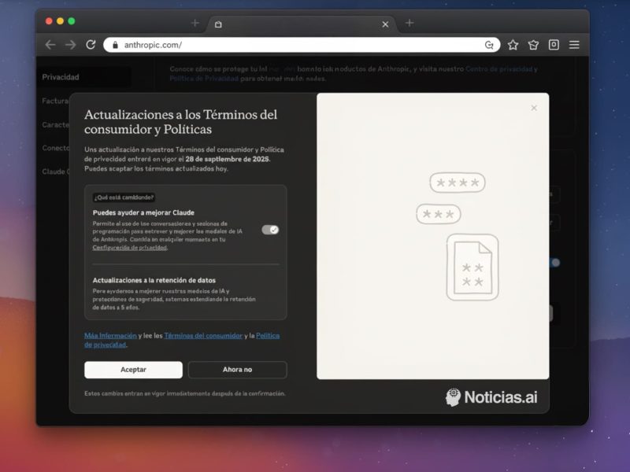
Task: Open the 'Más información' link
Action: [x=110, y=336]
